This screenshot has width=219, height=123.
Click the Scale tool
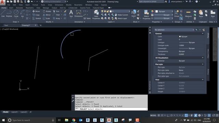(47, 18)
